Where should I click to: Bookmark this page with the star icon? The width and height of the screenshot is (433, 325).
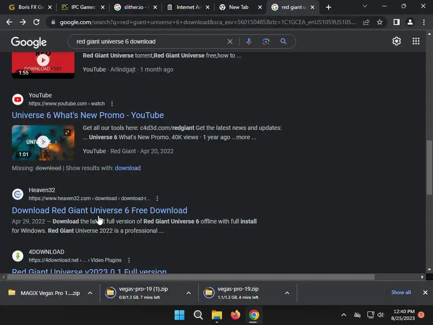380,22
